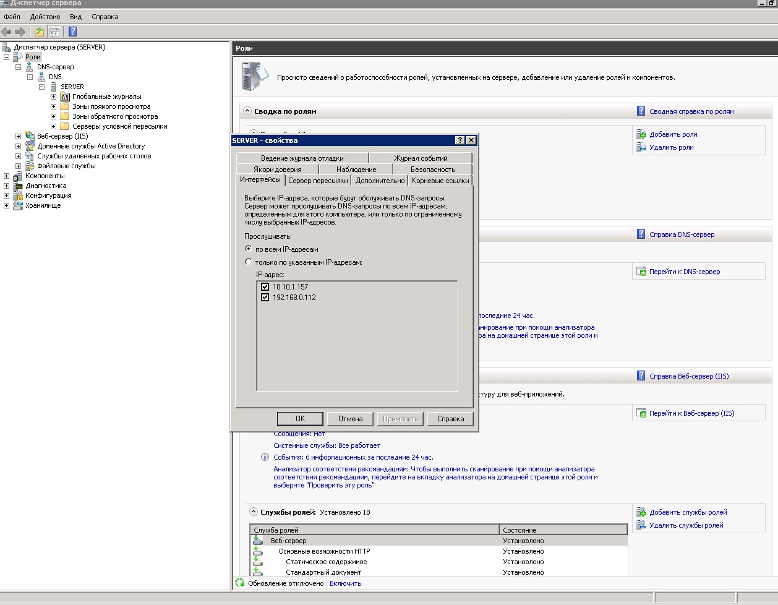Follow the Перейти к Веб-сервер (IIS) link
Screen dimensions: 778x605
692,413
